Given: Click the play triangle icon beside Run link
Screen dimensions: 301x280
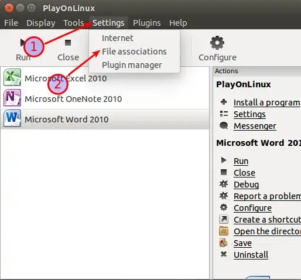Looking at the screenshot, I should (x=224, y=160).
